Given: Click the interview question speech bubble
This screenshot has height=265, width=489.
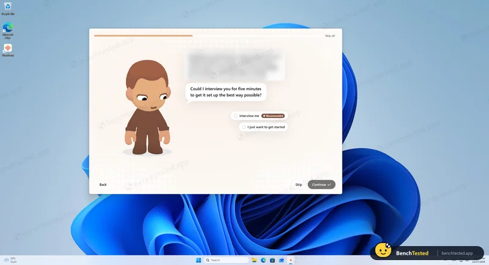Looking at the screenshot, I should click(226, 92).
